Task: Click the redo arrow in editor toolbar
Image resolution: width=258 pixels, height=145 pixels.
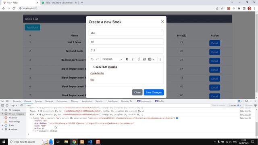Action: [98, 59]
